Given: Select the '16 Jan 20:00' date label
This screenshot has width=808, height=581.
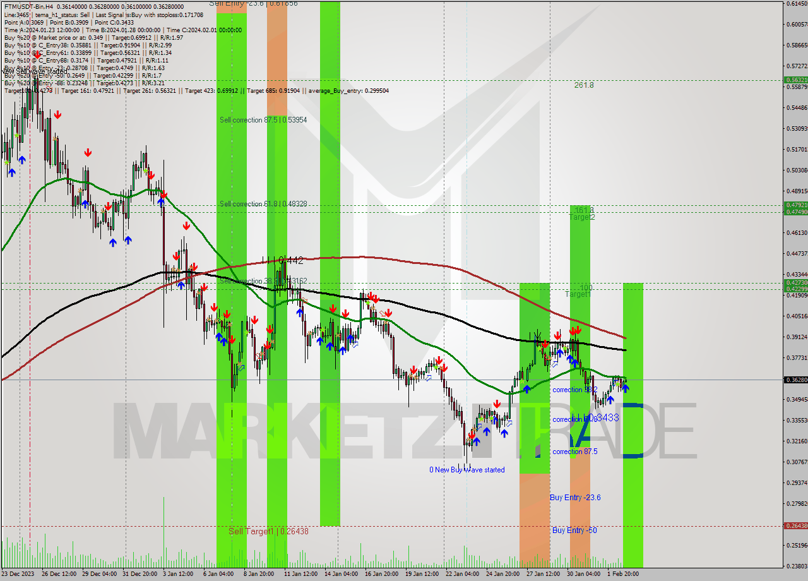Looking at the screenshot, I should tap(382, 574).
